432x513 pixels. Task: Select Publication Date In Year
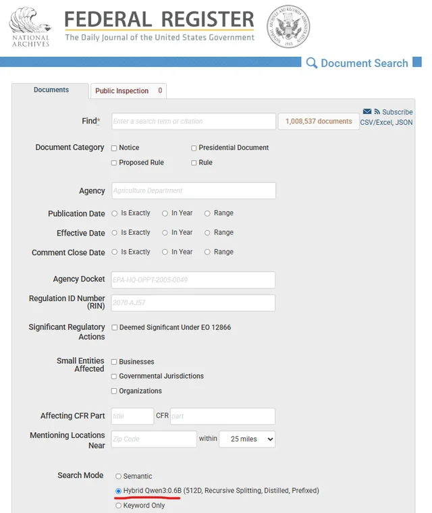click(165, 214)
